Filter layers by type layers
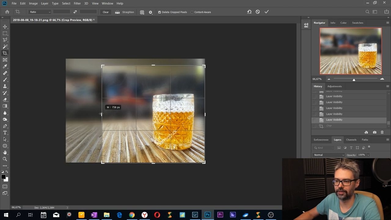391x220 pixels. 351,148
